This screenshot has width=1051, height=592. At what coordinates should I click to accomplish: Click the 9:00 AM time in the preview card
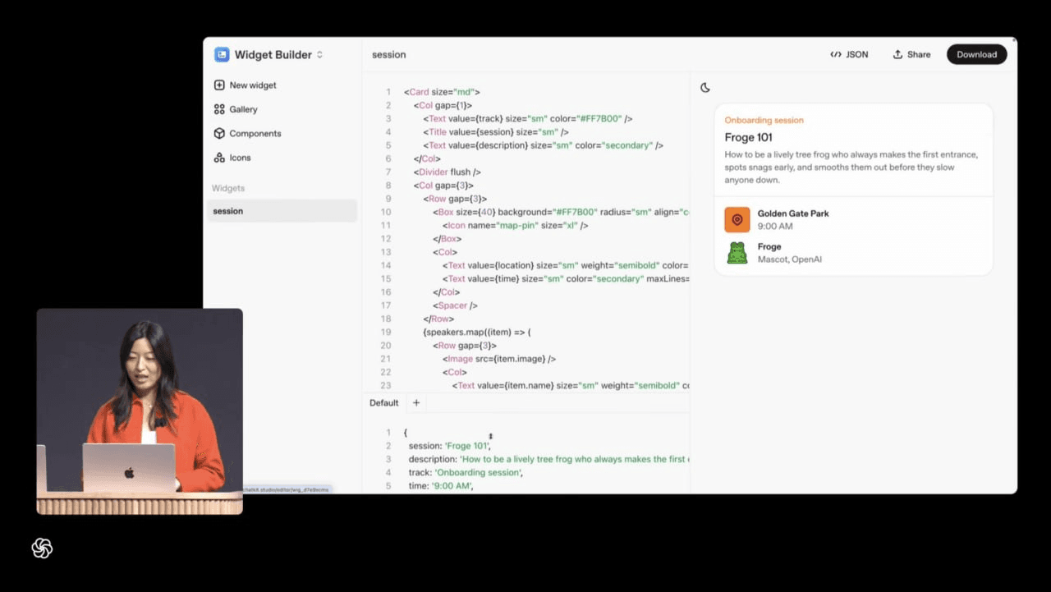775,227
